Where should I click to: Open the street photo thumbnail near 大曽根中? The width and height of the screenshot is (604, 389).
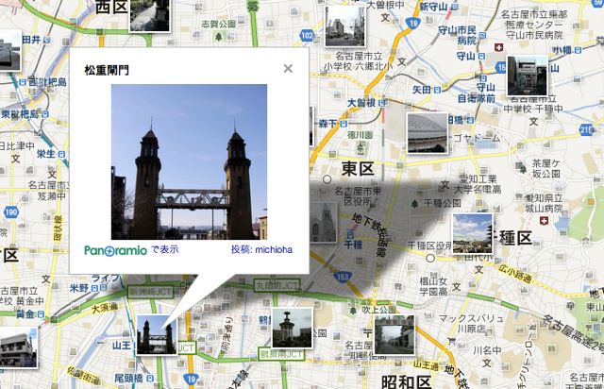pos(344,26)
